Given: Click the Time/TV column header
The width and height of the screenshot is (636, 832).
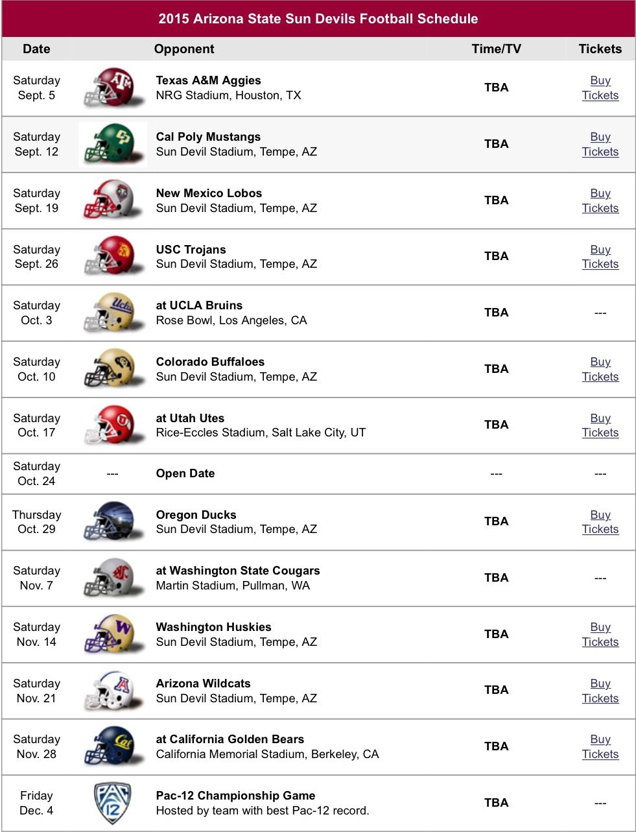Looking at the screenshot, I should tap(496, 49).
